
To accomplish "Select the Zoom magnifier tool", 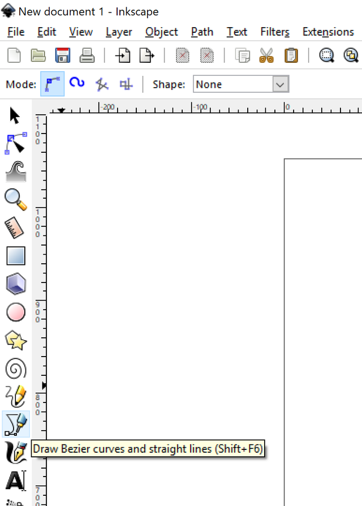I will coord(16,199).
